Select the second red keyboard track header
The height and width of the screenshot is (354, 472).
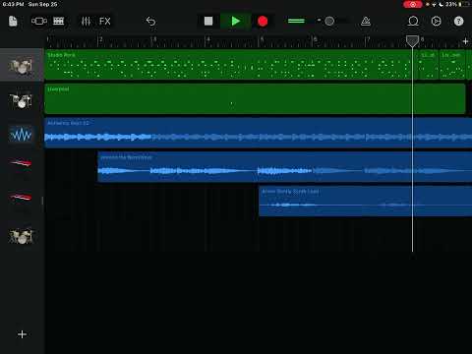(22, 197)
